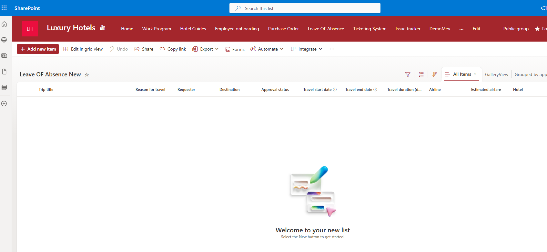Click the Create plus icon in sidebar
Screen dimensions: 547x252
4,103
